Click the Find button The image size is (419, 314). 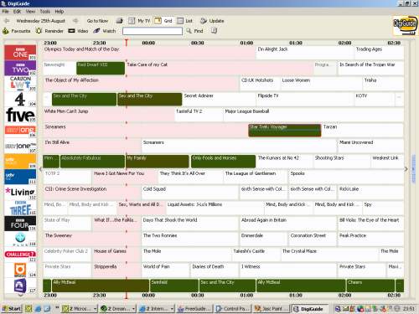[x=194, y=31]
